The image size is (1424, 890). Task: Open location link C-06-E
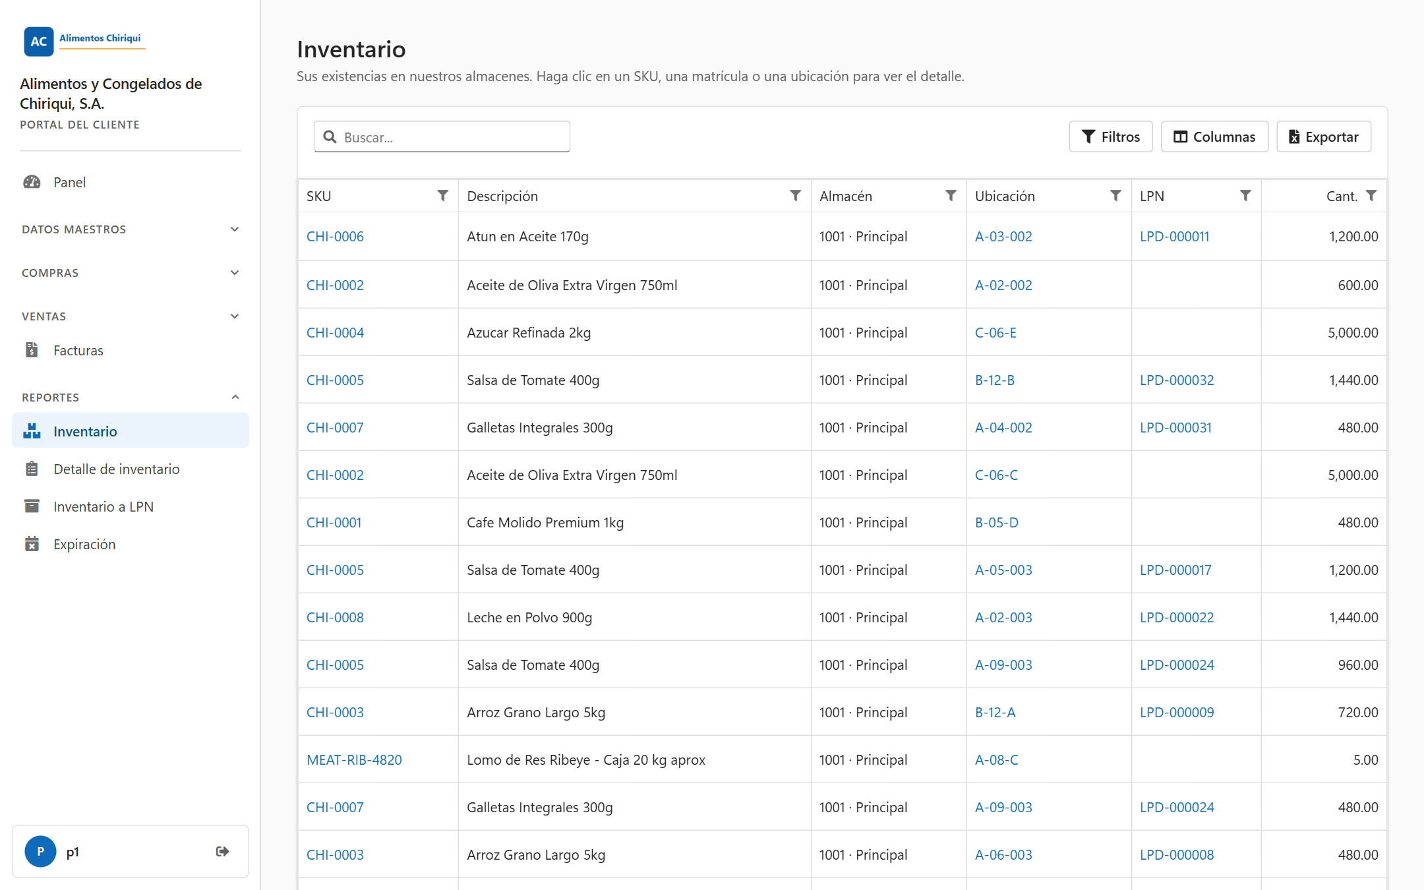click(x=995, y=333)
